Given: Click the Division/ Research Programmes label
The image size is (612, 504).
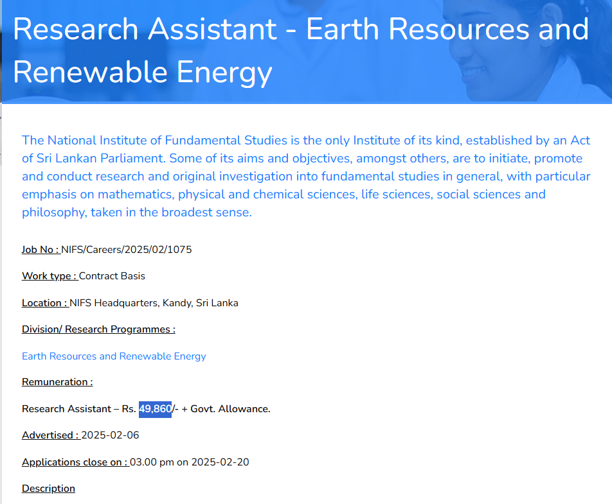Looking at the screenshot, I should coord(98,329).
